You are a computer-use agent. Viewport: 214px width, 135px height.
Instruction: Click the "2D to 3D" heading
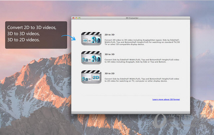point(109,34)
